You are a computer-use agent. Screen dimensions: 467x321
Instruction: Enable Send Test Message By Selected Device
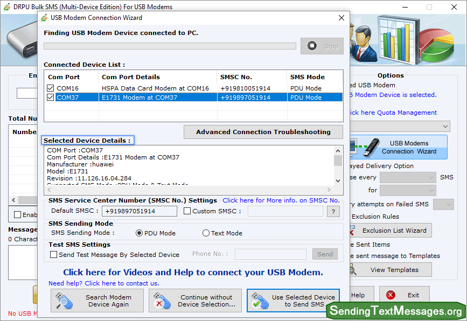[54, 255]
